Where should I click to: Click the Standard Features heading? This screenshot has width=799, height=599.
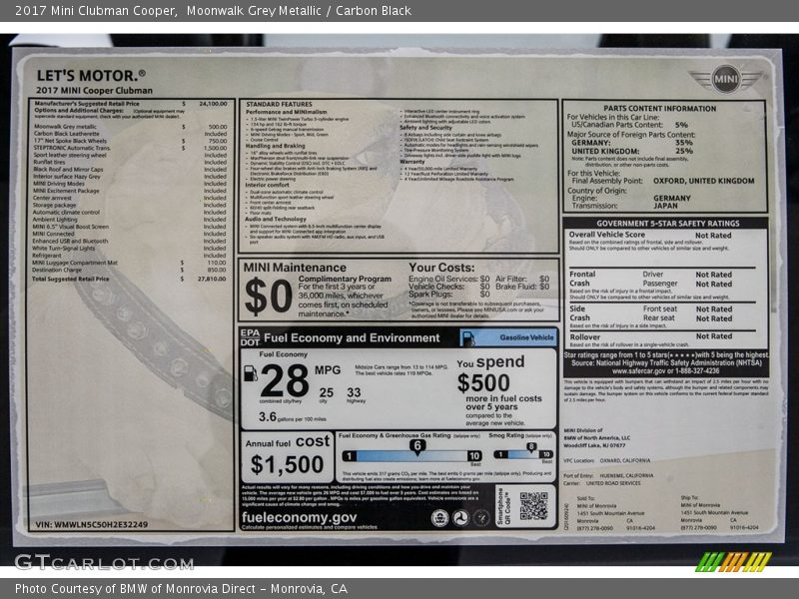(x=279, y=104)
